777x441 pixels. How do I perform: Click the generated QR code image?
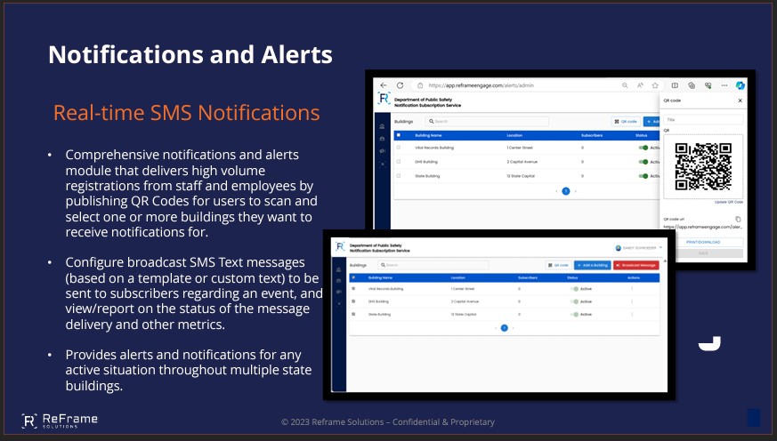point(703,166)
